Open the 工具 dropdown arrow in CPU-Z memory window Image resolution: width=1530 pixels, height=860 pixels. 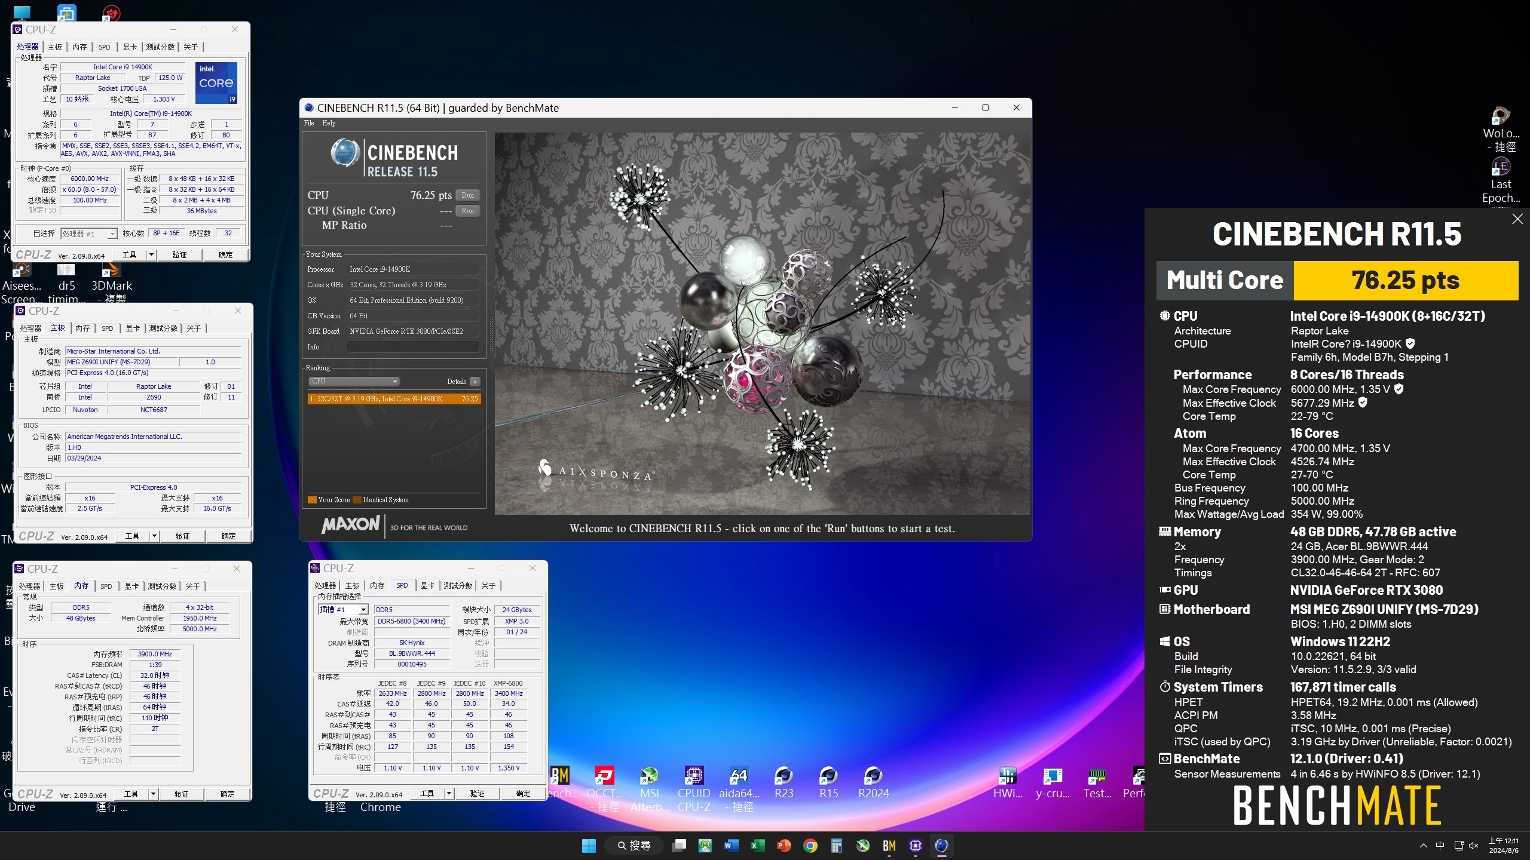[x=153, y=794]
